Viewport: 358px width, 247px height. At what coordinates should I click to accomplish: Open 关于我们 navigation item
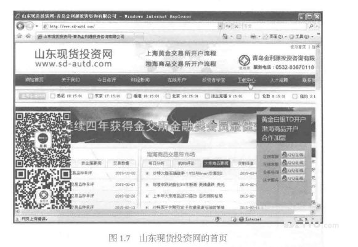click(70, 80)
